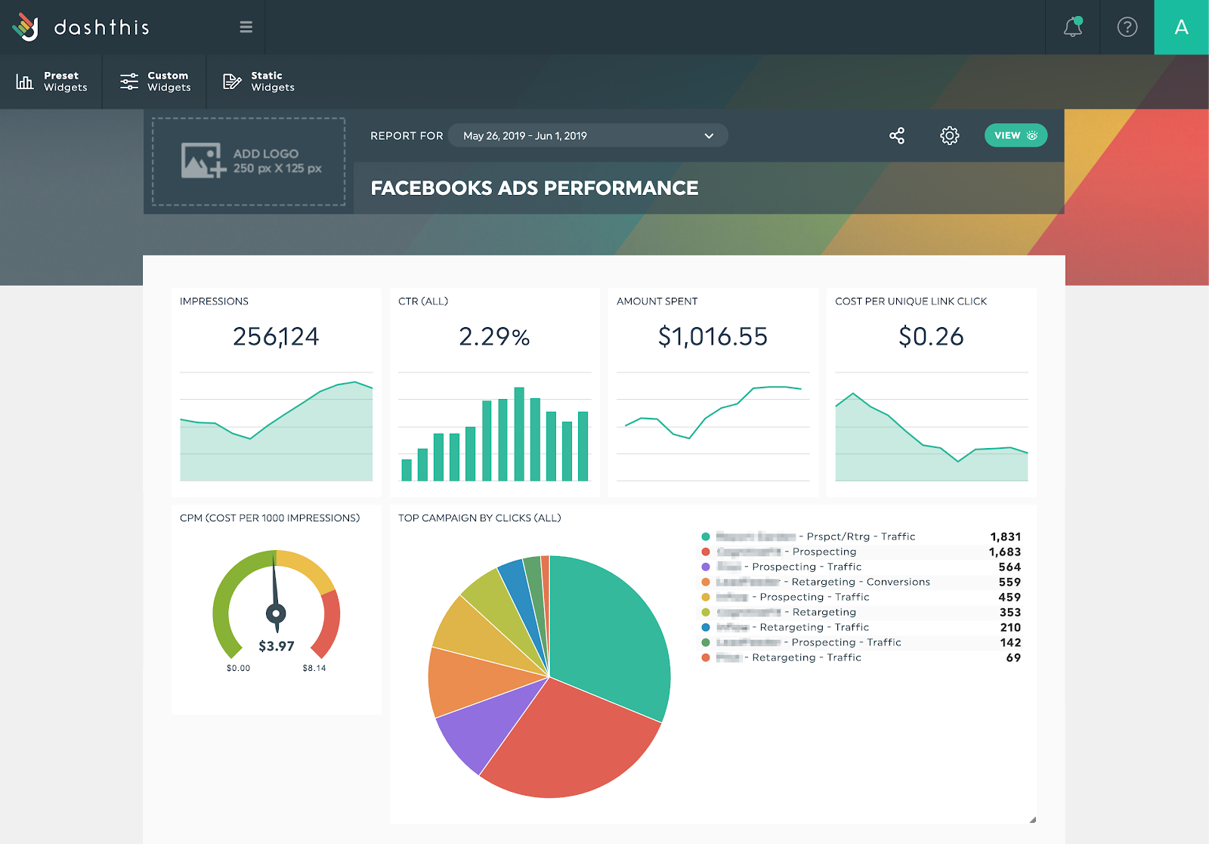Select the Static Widgets tab
The height and width of the screenshot is (844, 1209).
(258, 82)
